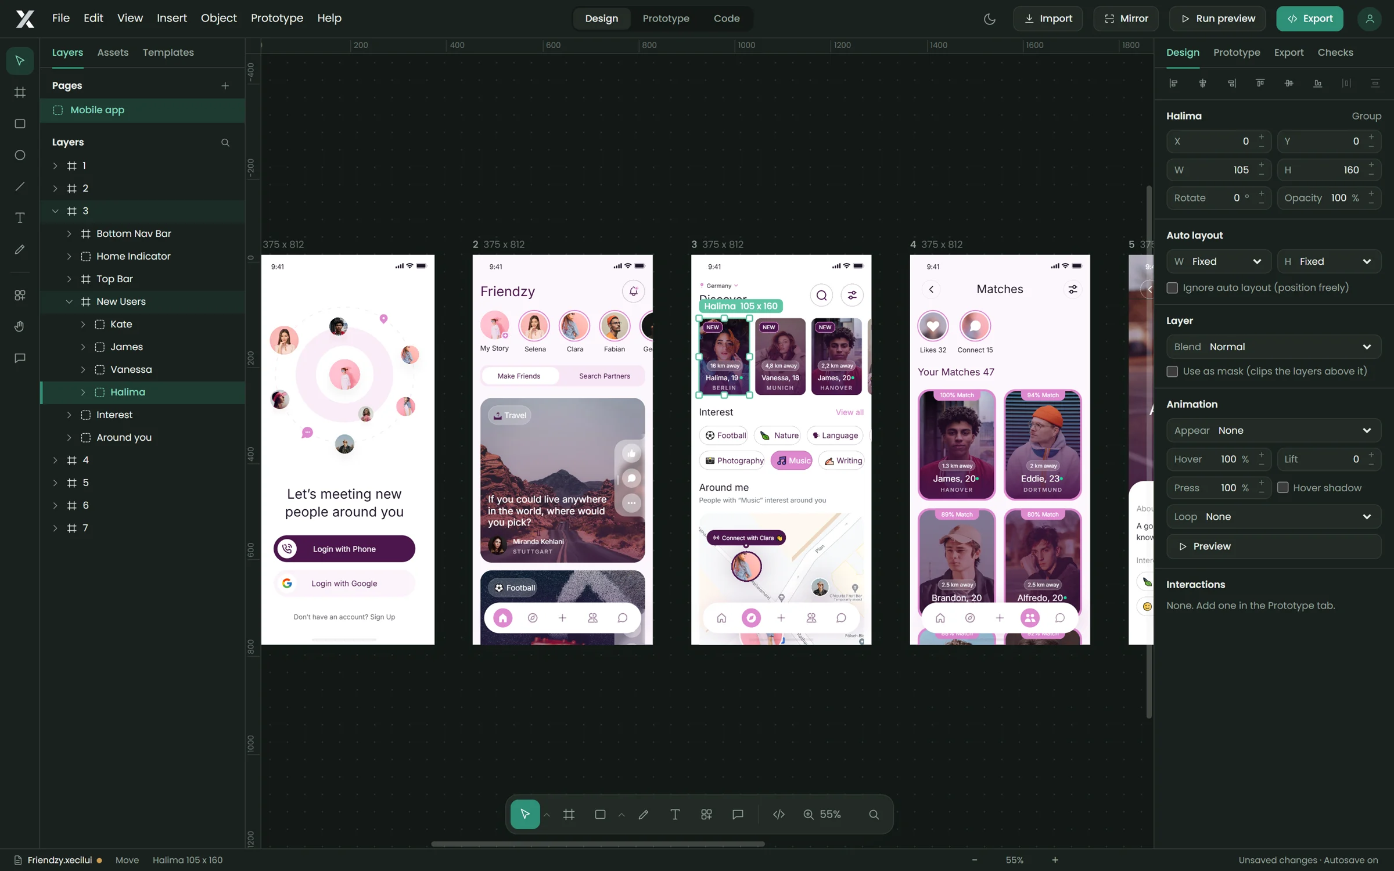Switch to the Checks tab
Screen dimensions: 1394x871
1335,52
